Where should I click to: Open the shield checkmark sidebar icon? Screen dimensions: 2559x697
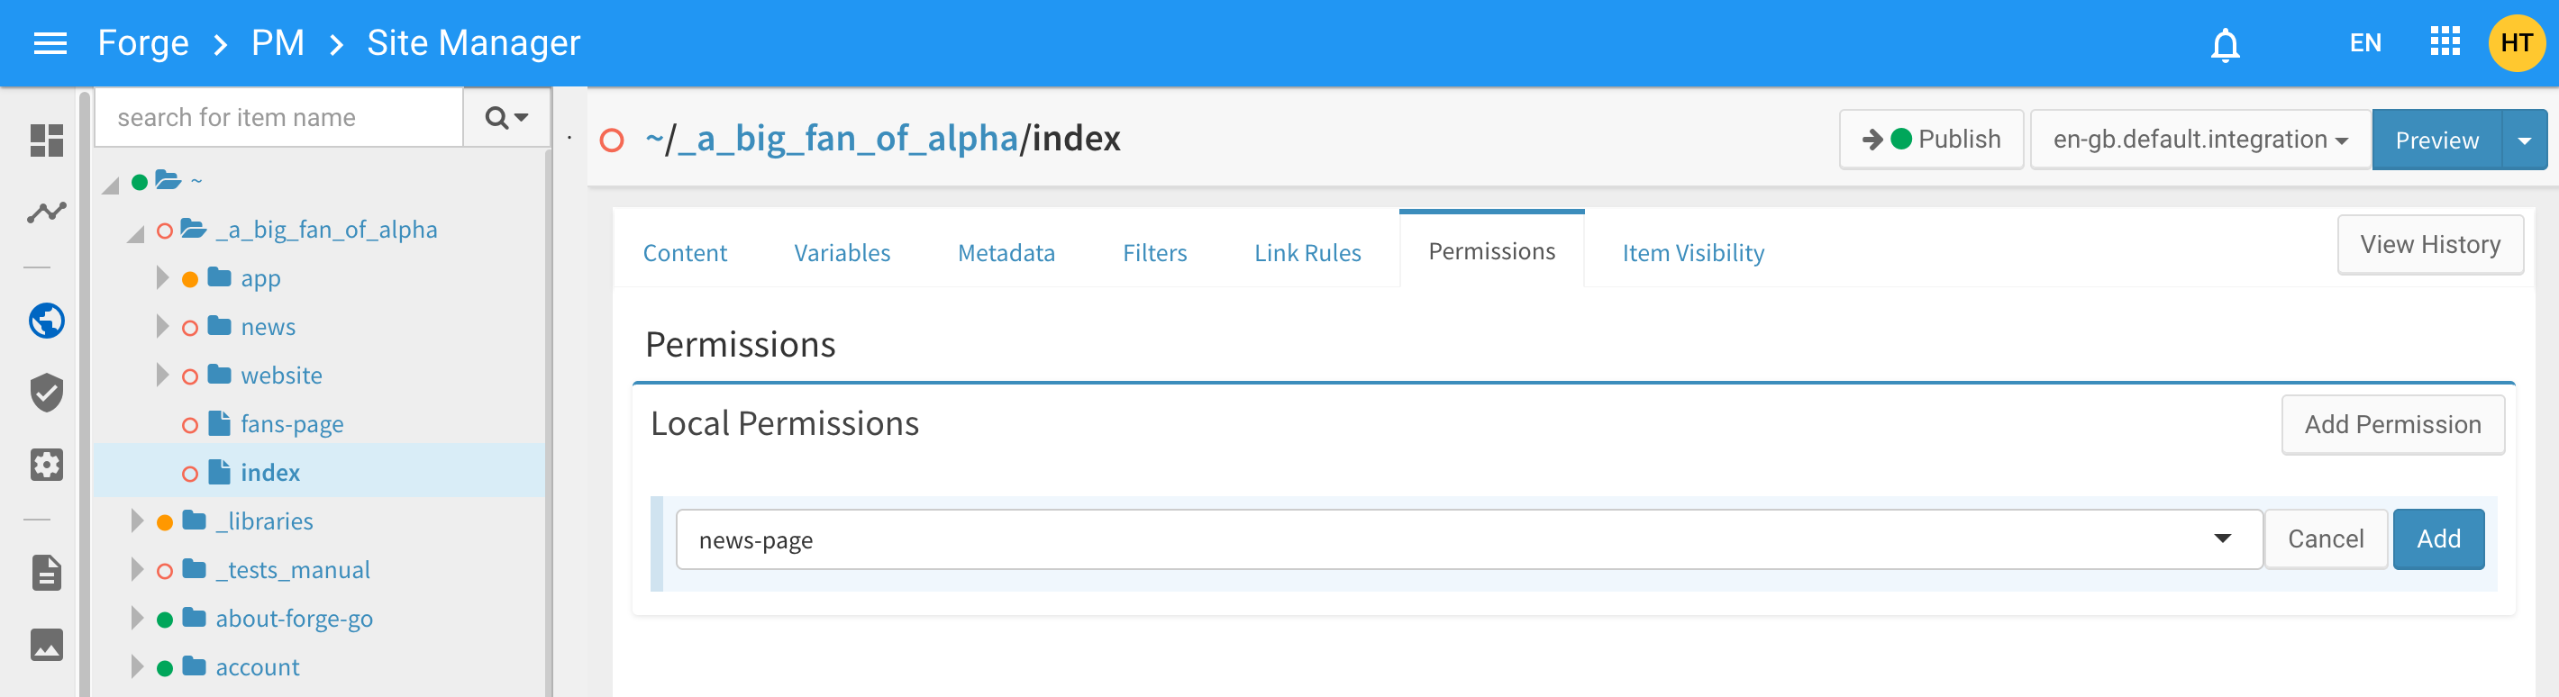[47, 394]
